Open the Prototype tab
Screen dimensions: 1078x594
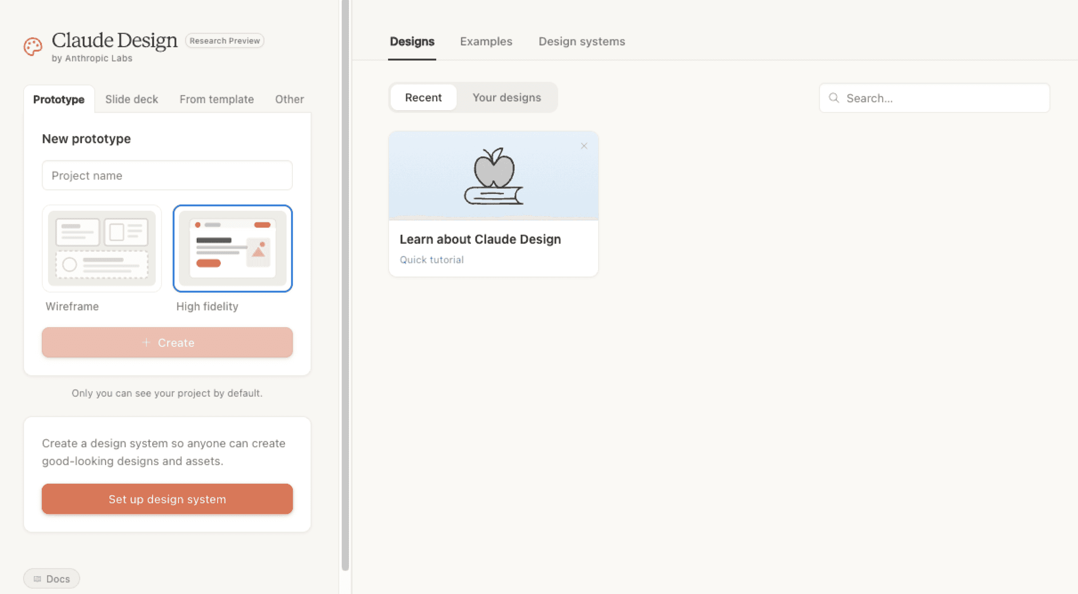[59, 99]
